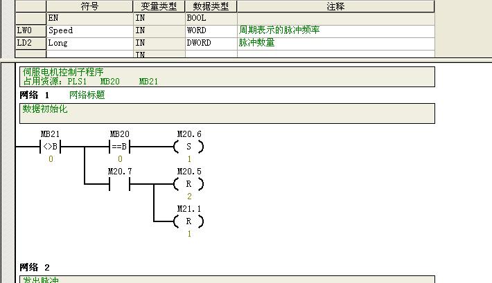The height and width of the screenshot is (283, 492).
Task: Select the 网络 2 label
Action: 35,268
